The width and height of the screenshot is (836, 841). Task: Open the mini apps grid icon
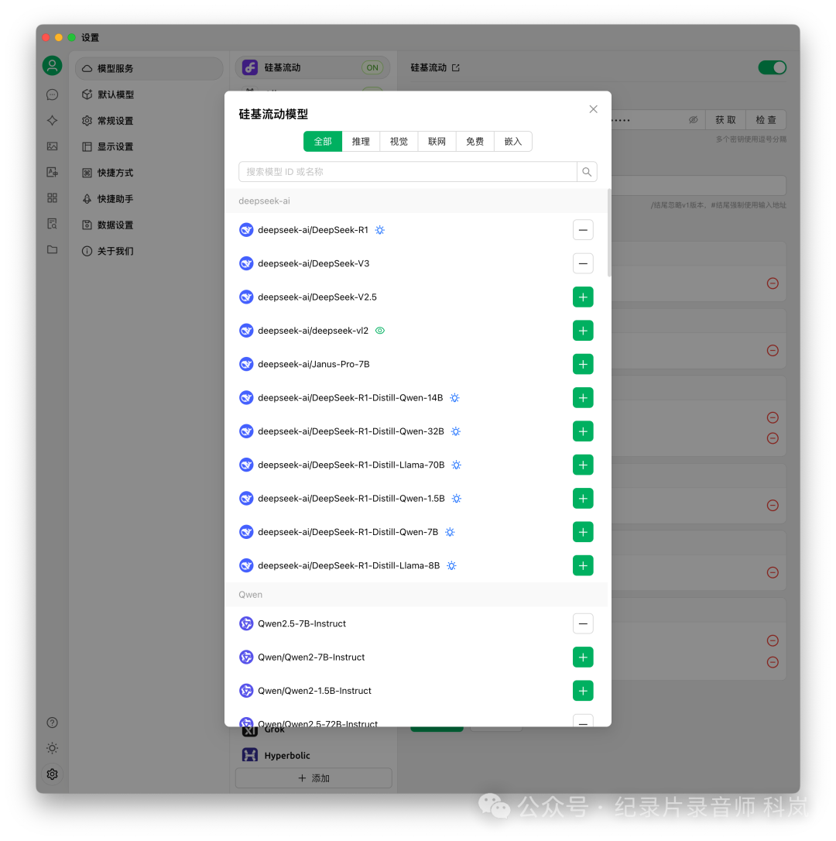(52, 198)
